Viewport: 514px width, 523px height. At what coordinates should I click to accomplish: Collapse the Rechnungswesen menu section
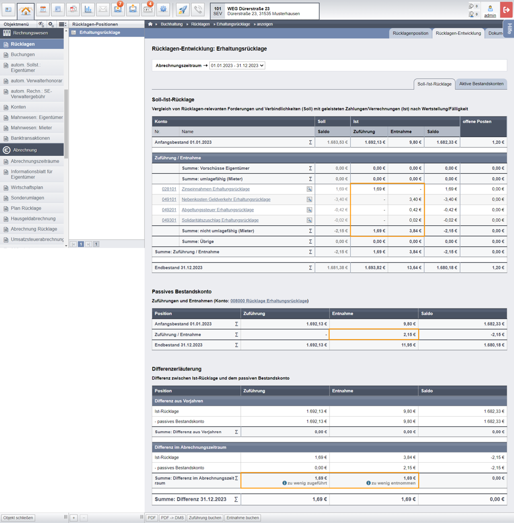click(32, 33)
